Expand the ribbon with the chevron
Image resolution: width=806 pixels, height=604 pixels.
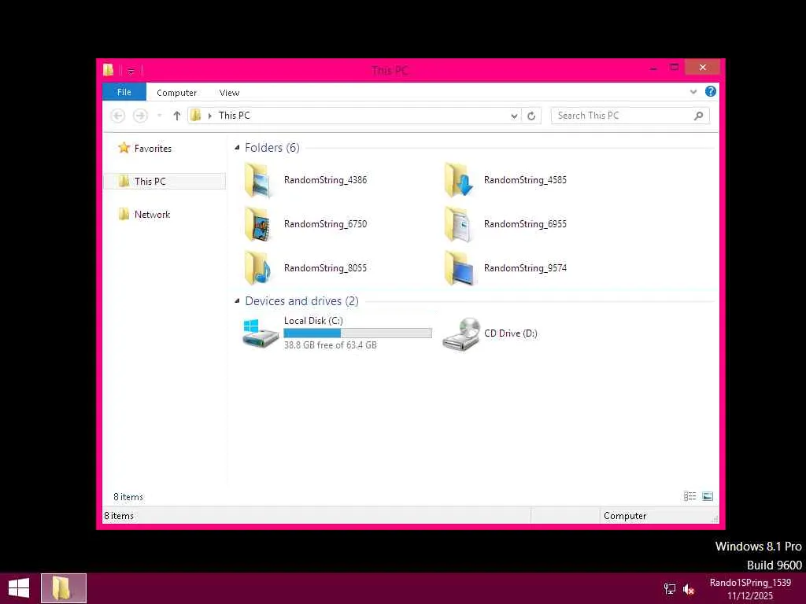[693, 92]
